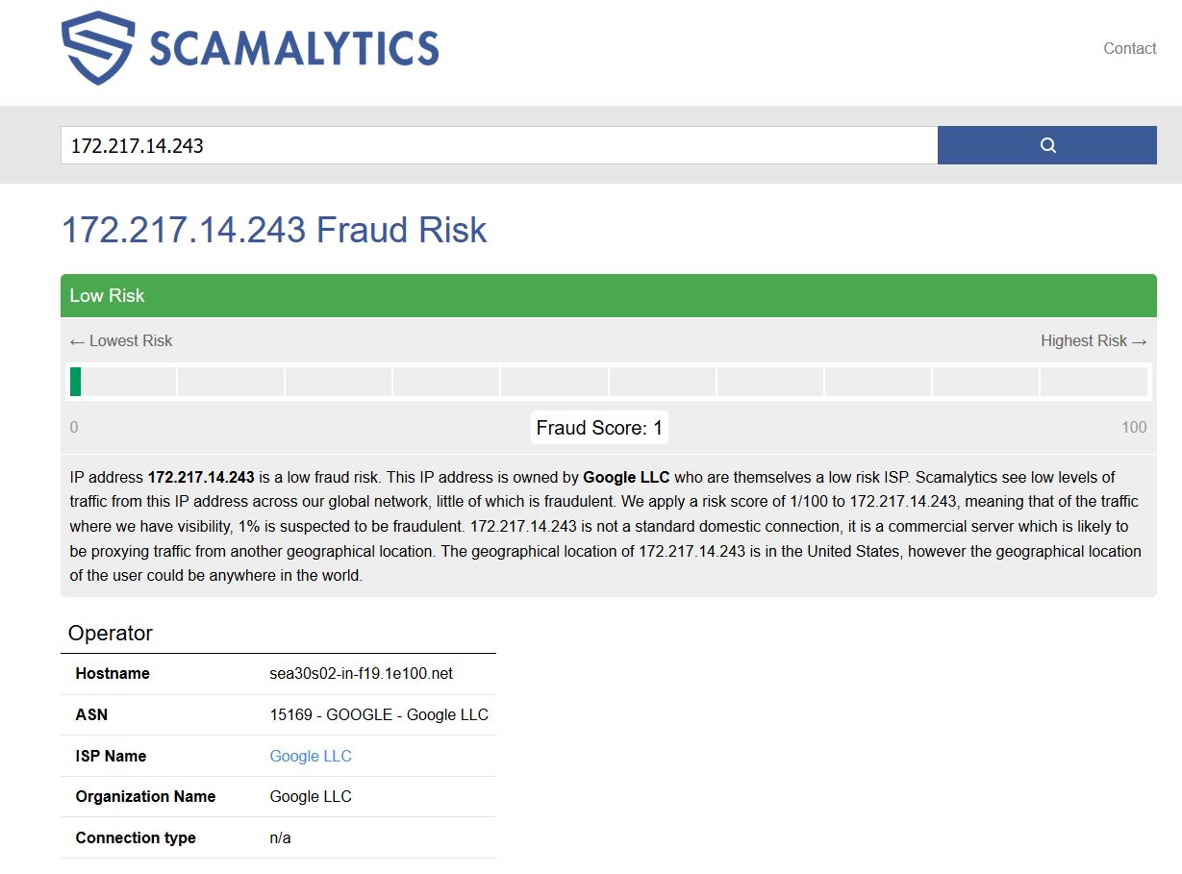Click the Connection type value n/a
The height and width of the screenshot is (874, 1182).
(279, 837)
